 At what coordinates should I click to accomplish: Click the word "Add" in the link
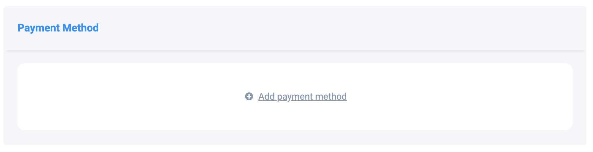pos(267,96)
